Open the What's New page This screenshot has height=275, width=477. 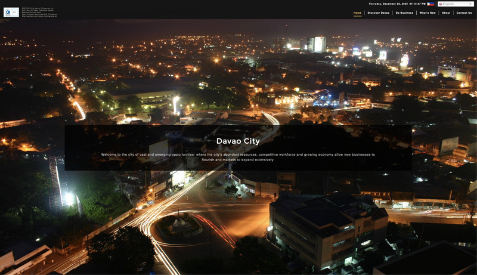pyautogui.click(x=427, y=13)
